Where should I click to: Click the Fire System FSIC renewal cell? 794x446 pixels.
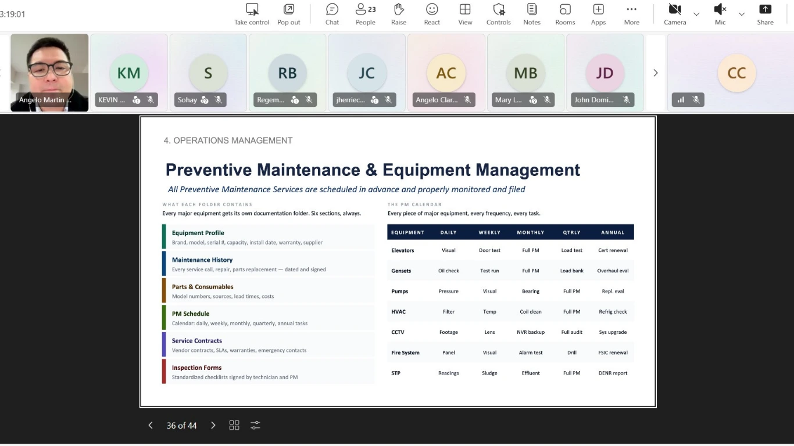point(613,353)
